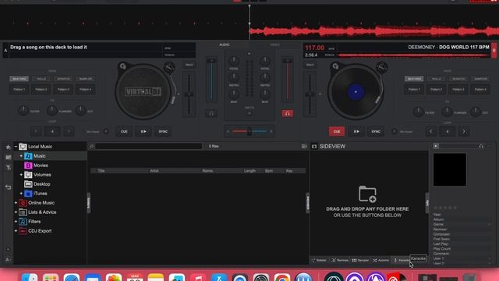Open the Karaoke tab in Sideview
The height and width of the screenshot is (281, 499).
[402, 260]
